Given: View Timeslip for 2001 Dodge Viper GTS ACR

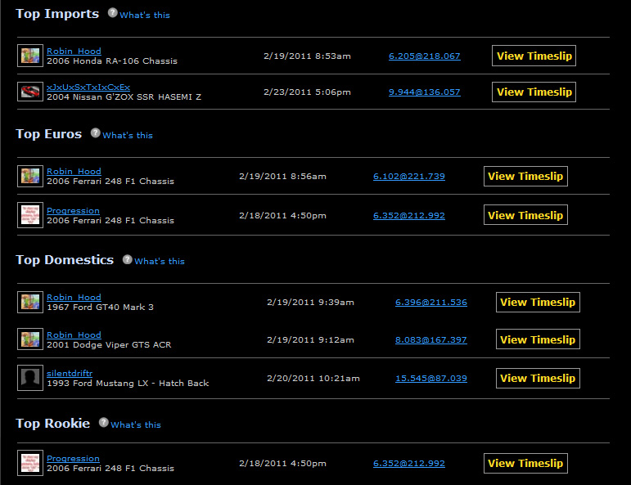Looking at the screenshot, I should pyautogui.click(x=538, y=339).
